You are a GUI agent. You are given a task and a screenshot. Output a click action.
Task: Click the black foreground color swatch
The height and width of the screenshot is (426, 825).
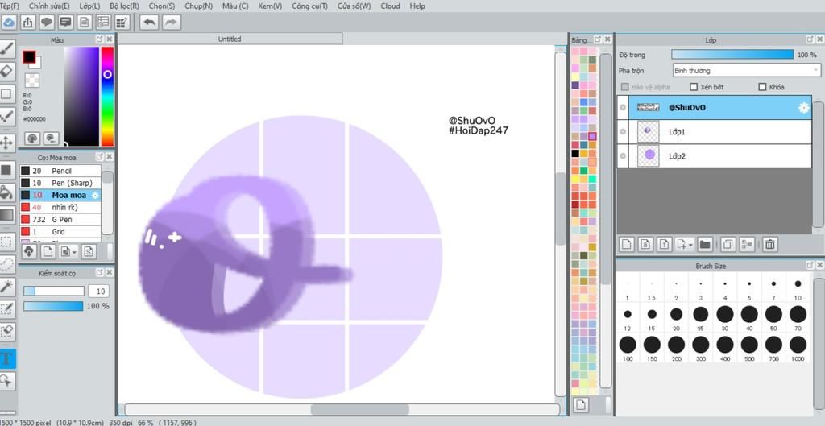29,57
